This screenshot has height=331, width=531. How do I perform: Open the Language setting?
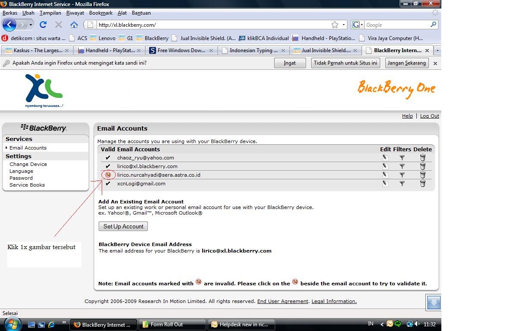pyautogui.click(x=21, y=171)
